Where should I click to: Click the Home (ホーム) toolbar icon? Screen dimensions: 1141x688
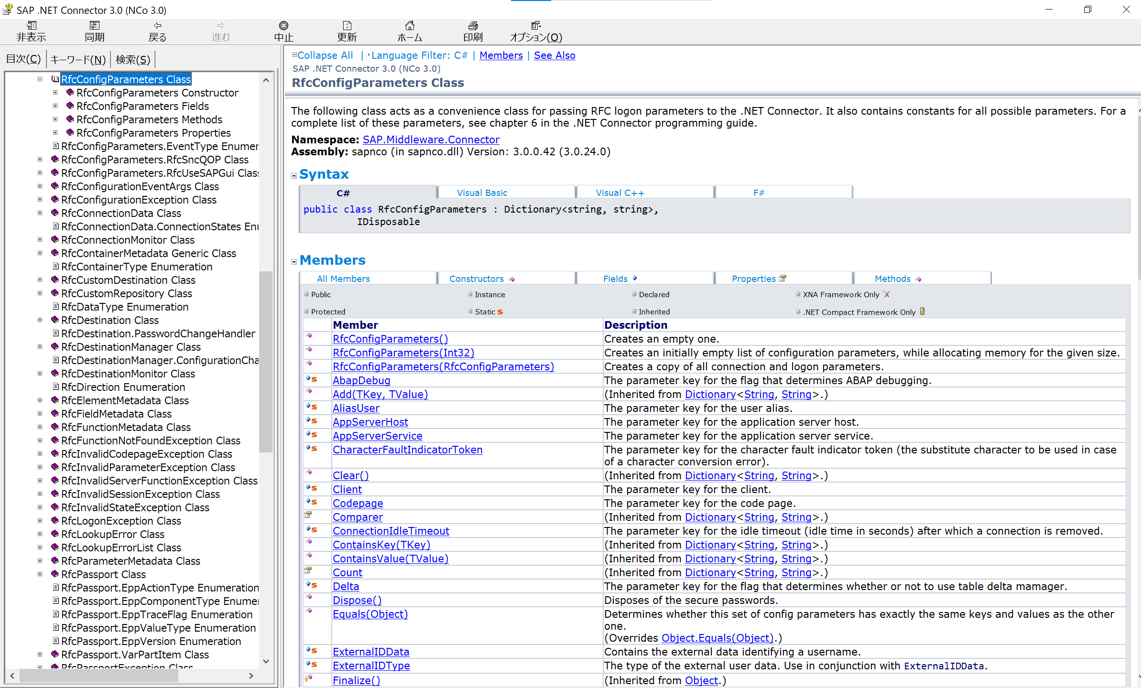point(410,26)
